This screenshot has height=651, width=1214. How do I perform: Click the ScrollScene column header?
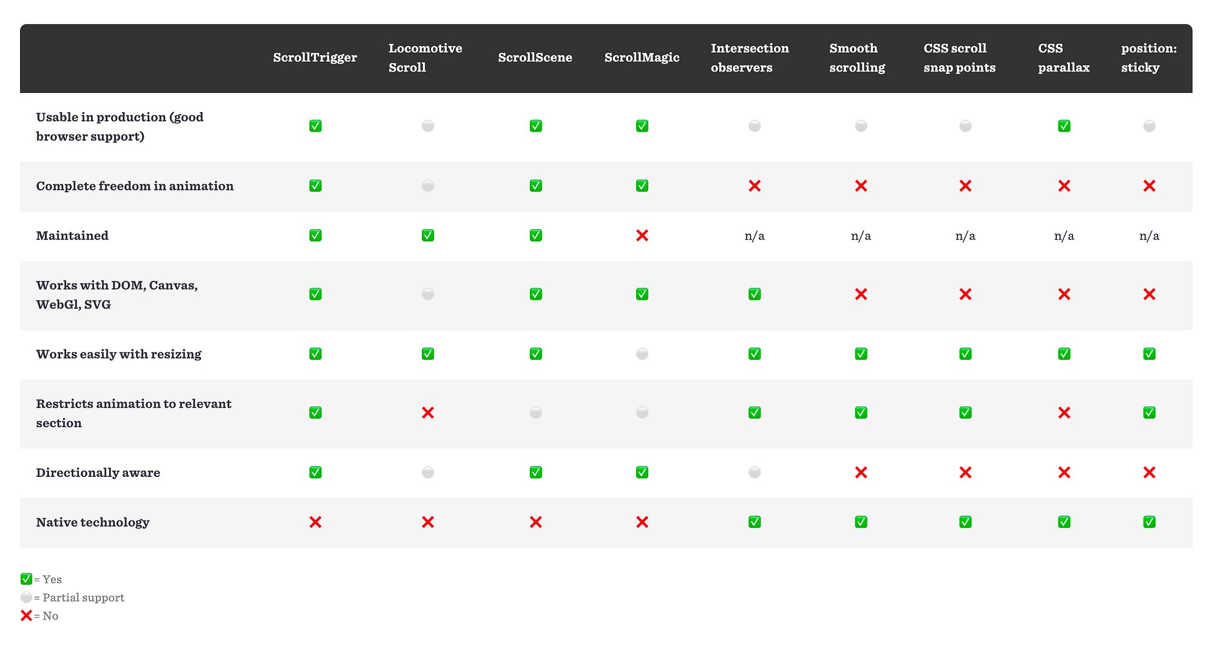click(x=535, y=58)
